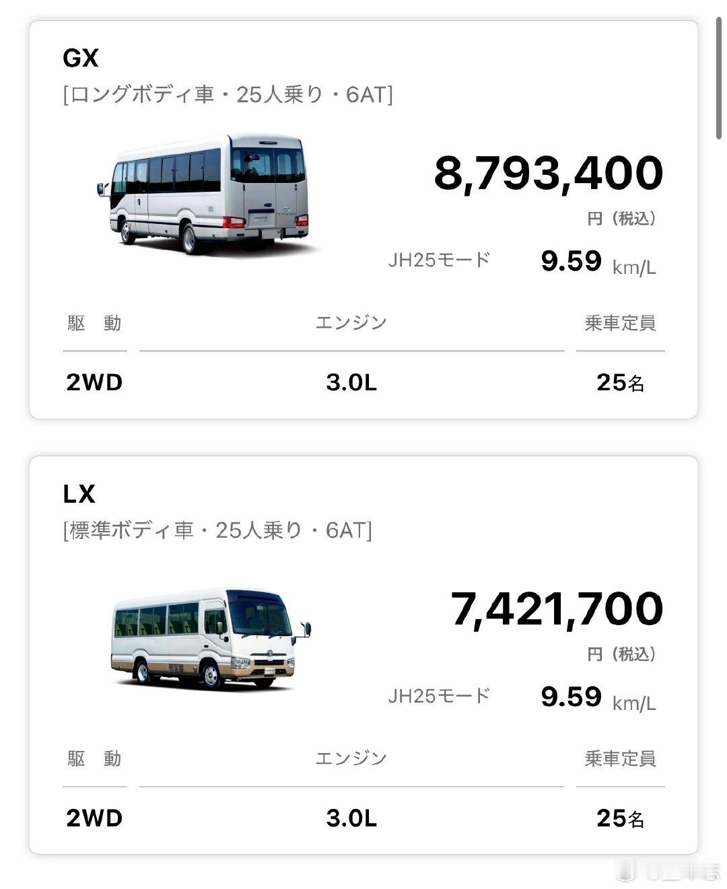
Task: Click the LX price 7,421,700
Action: point(556,608)
